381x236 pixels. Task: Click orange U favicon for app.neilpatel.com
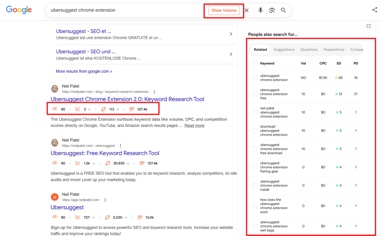pos(55,197)
